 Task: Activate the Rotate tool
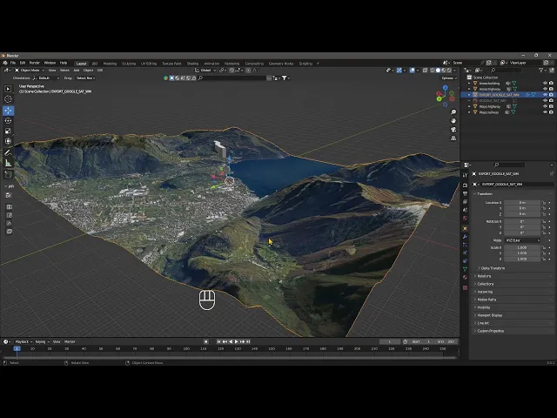point(9,121)
